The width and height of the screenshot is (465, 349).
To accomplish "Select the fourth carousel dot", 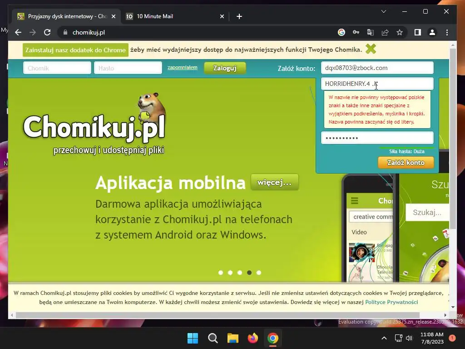I will 249,273.
